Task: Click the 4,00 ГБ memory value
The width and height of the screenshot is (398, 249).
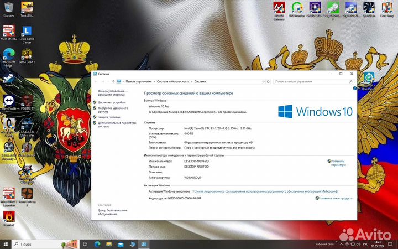Action: coord(188,133)
